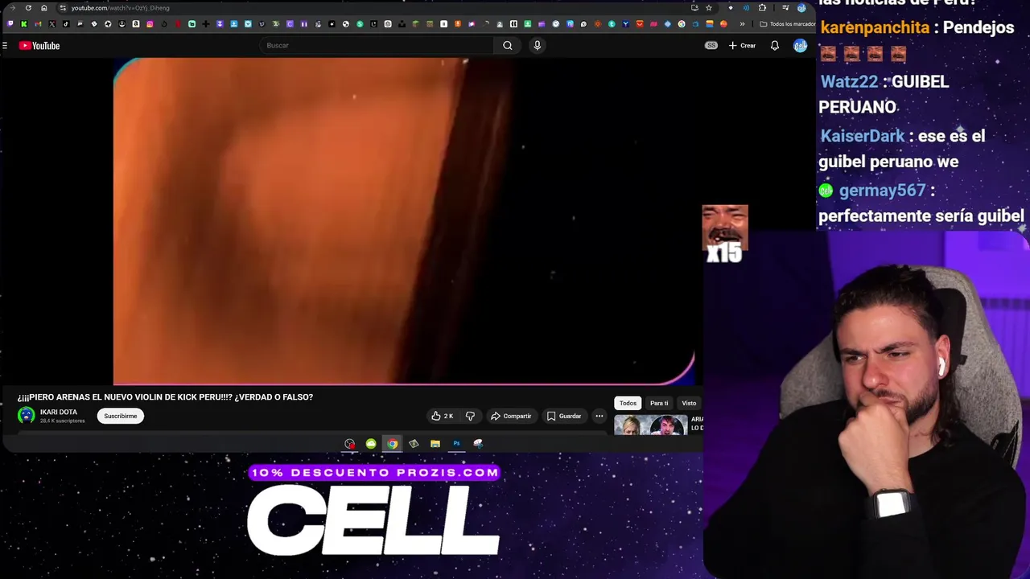Open Twitch bookmark in bookmarks bar
Viewport: 1030px width, 579px height.
pyautogui.click(x=10, y=24)
